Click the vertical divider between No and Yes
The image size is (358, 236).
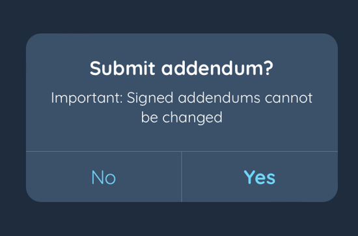[x=182, y=177]
